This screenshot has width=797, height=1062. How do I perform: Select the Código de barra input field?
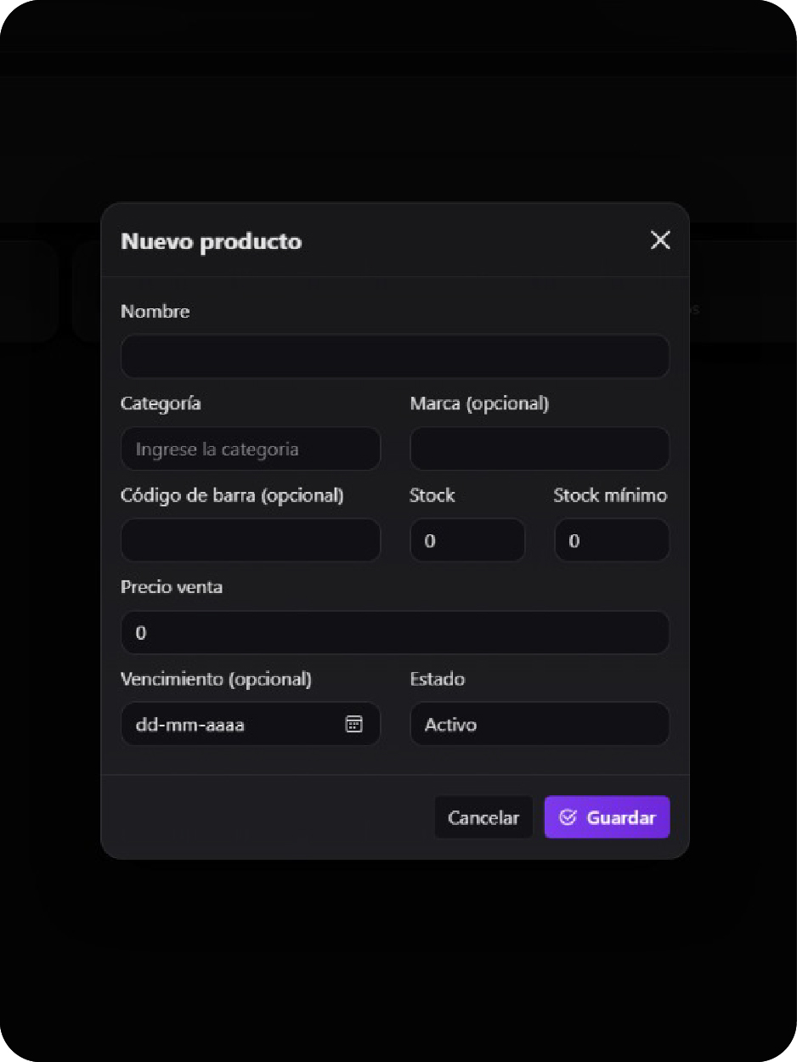pyautogui.click(x=250, y=540)
